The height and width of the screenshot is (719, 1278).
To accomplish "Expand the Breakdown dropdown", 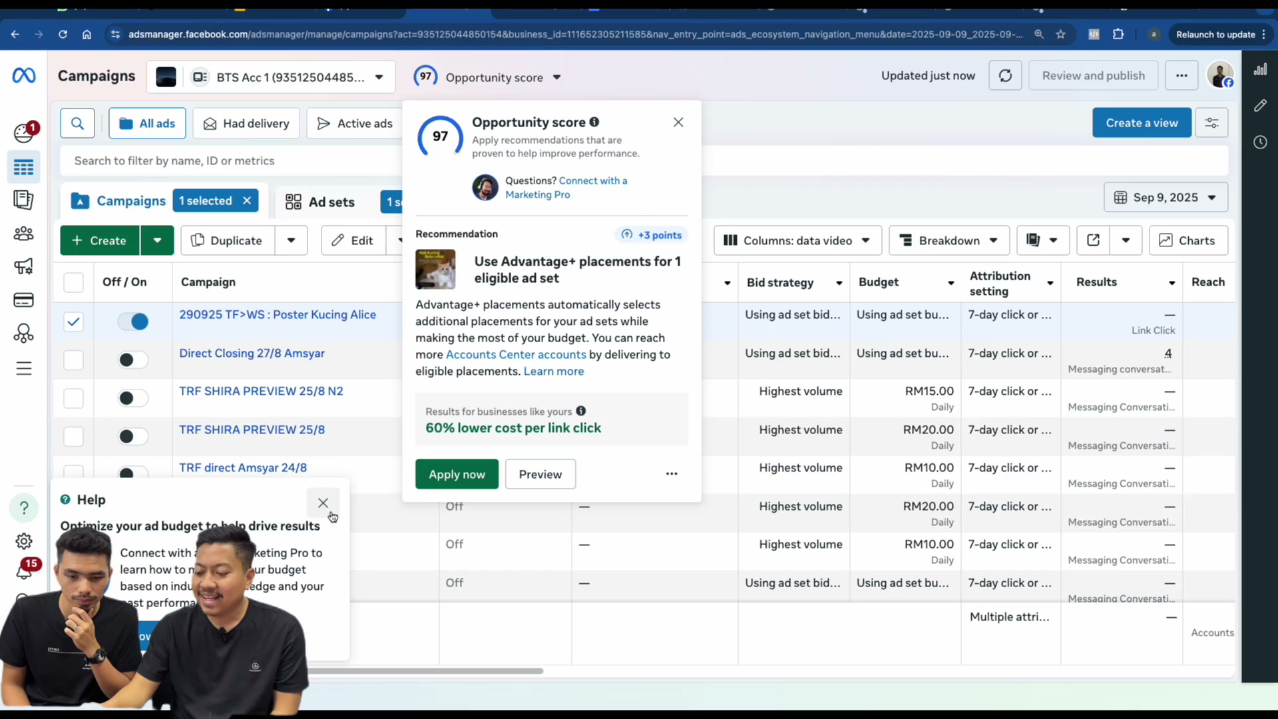I will 949,240.
